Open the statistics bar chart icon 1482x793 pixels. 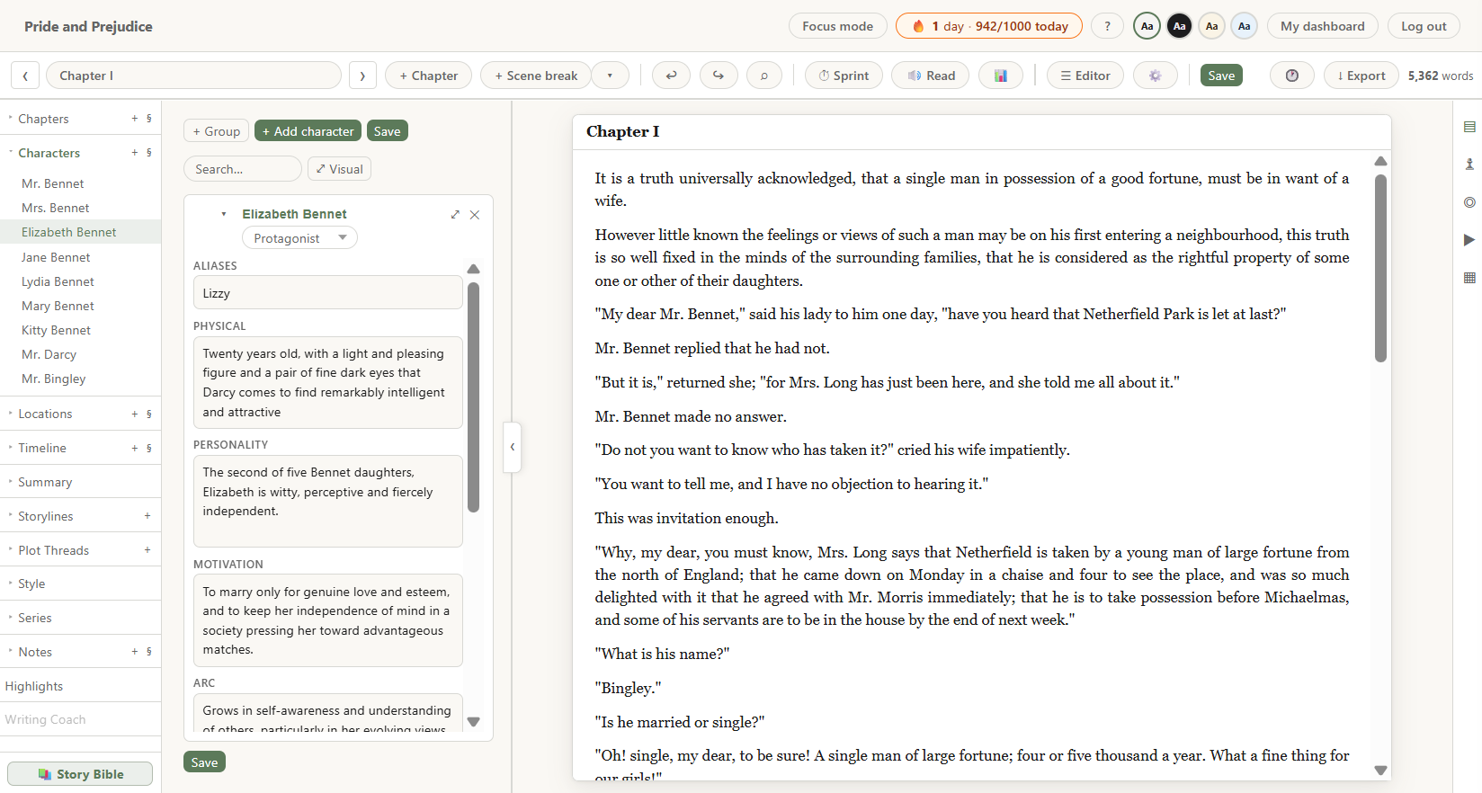tap(1000, 76)
